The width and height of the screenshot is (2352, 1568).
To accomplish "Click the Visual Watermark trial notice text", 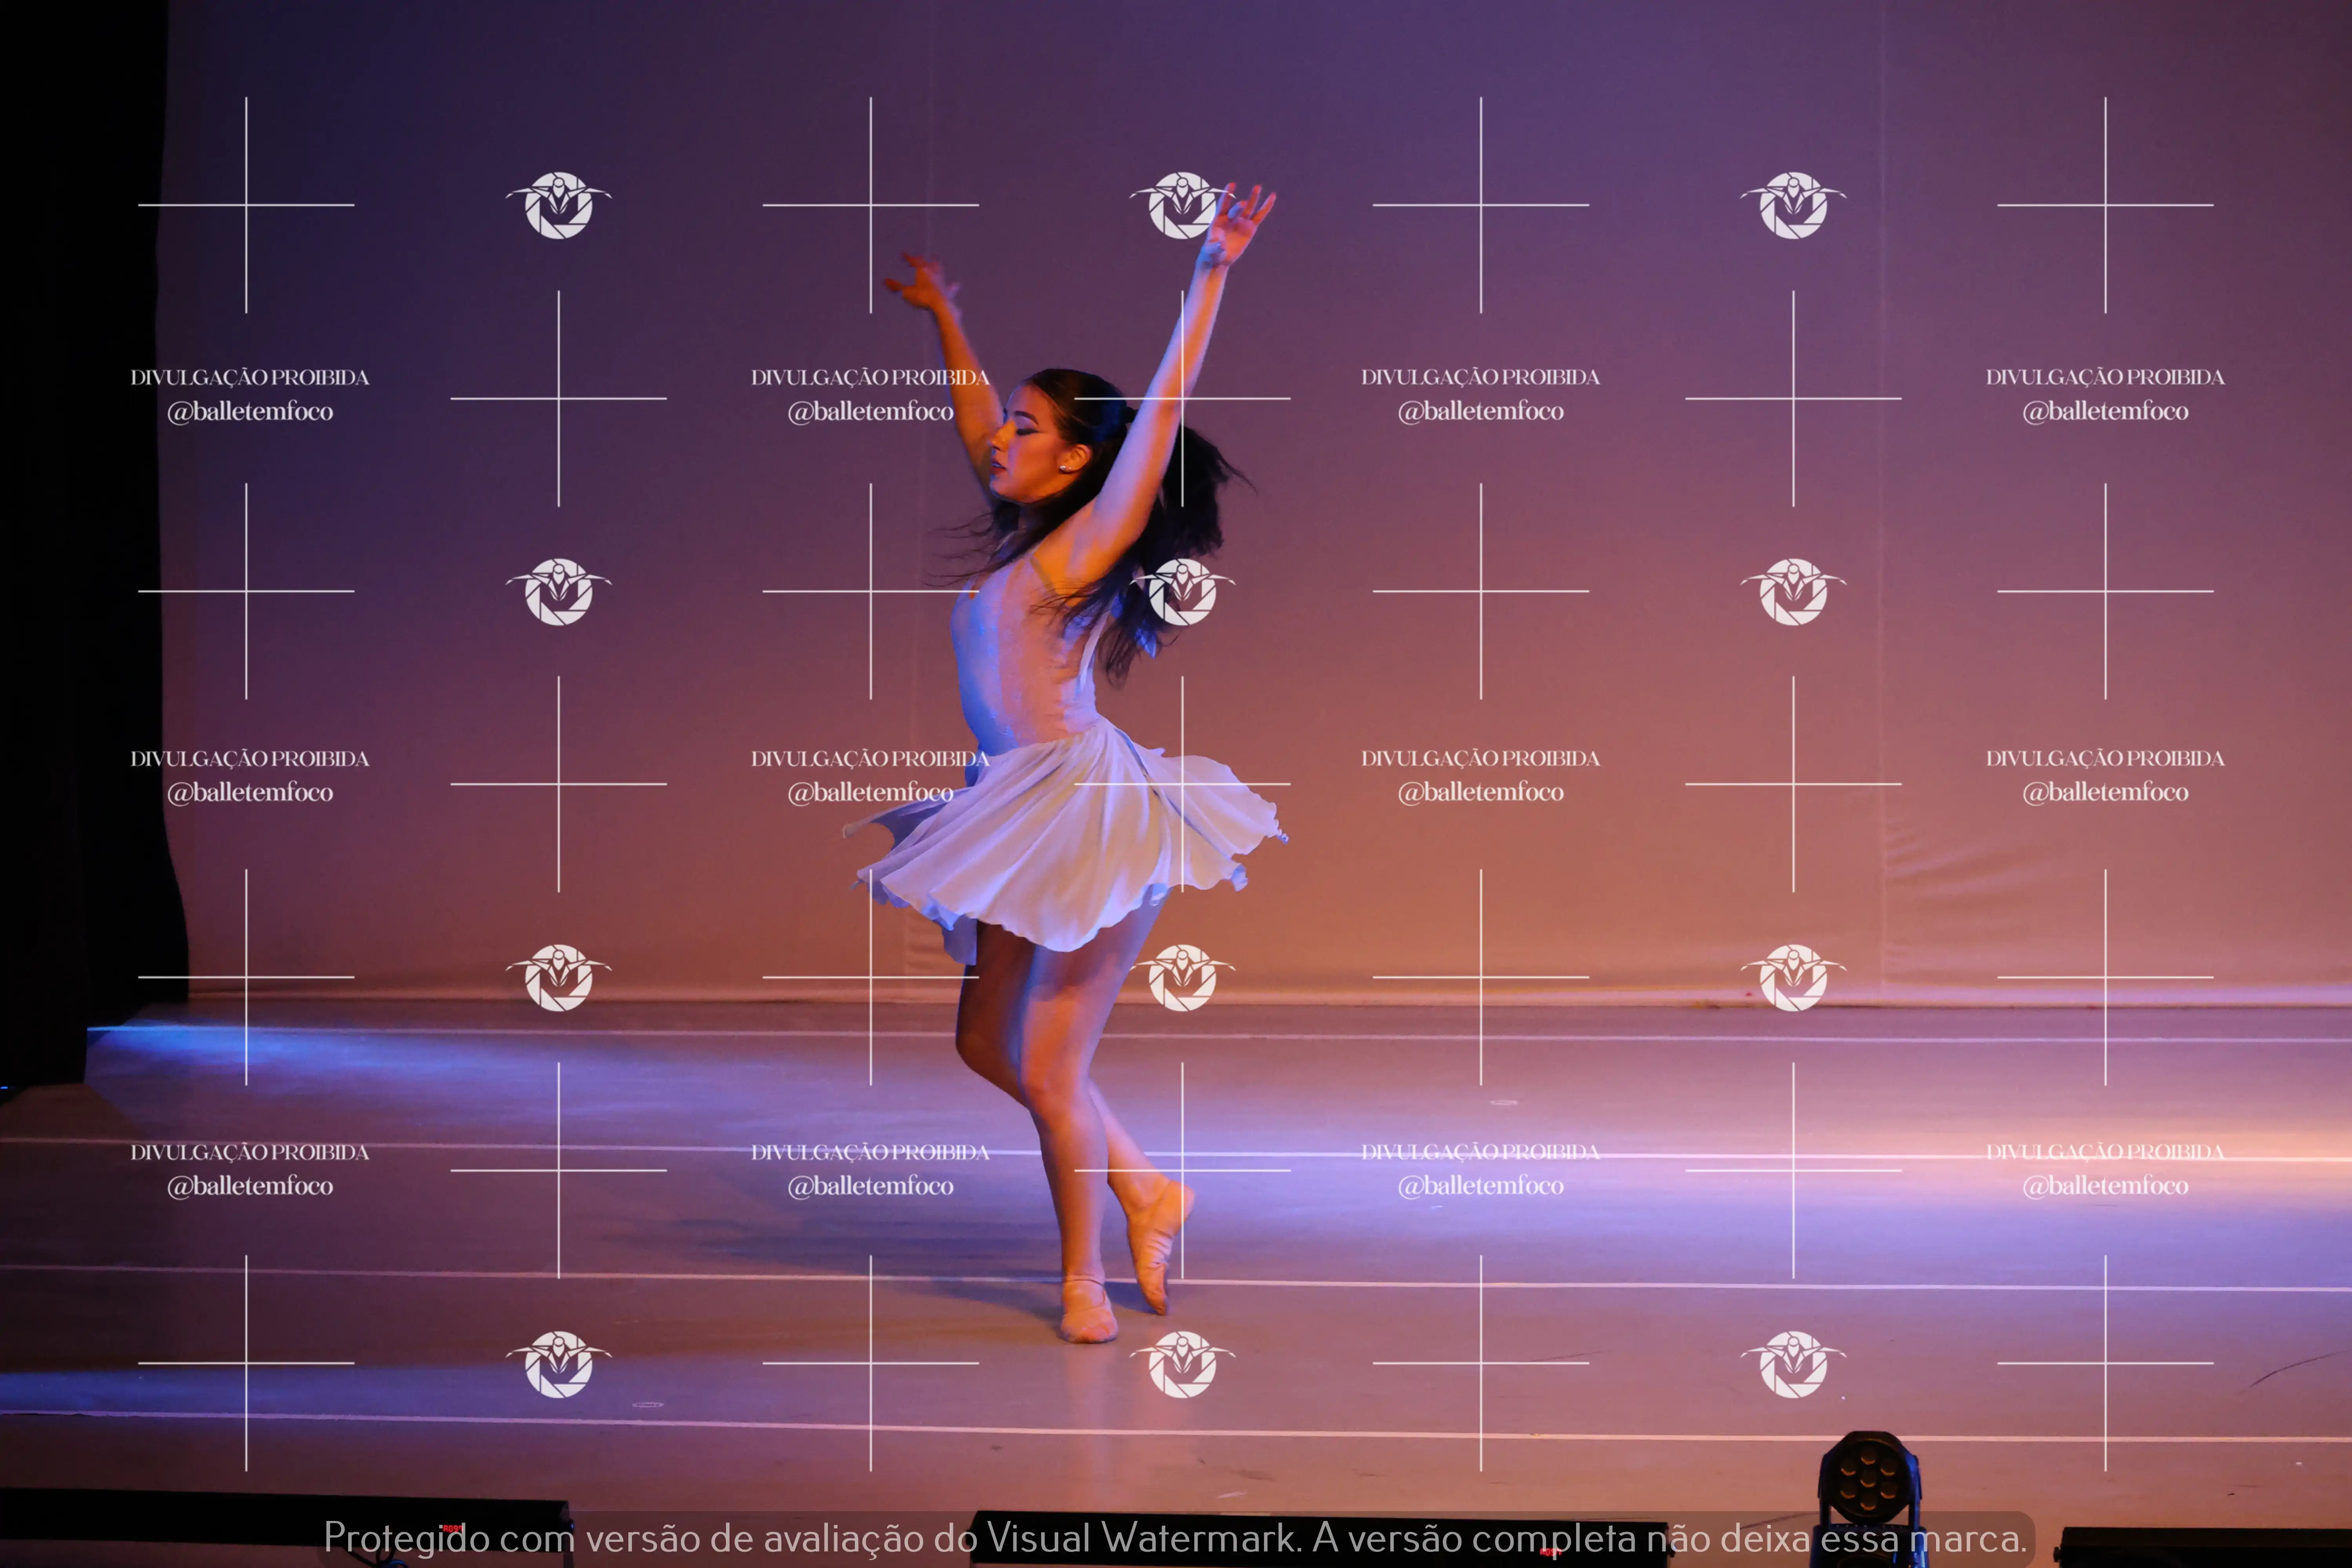I will pyautogui.click(x=1175, y=1537).
